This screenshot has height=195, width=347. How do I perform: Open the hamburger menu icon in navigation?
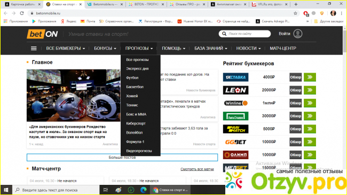(x=34, y=48)
